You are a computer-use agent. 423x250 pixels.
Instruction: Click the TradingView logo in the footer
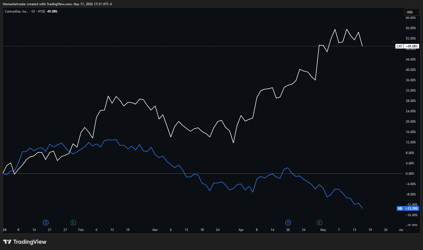25,242
